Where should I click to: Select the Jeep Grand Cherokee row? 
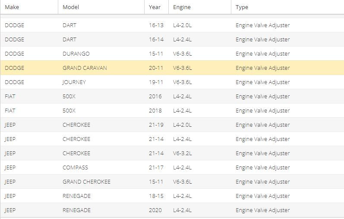(x=172, y=182)
